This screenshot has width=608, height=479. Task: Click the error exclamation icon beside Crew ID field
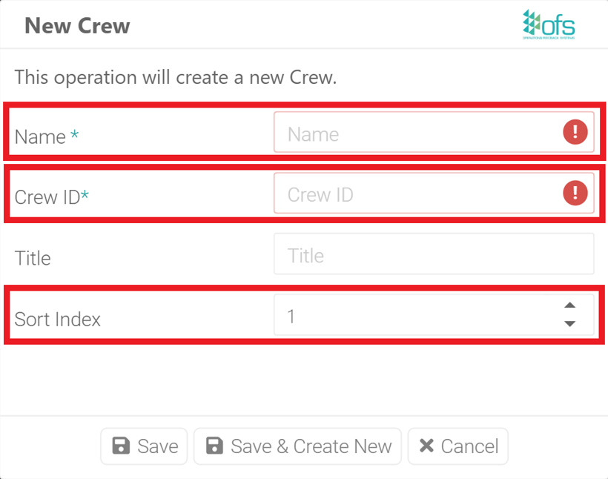(x=575, y=193)
